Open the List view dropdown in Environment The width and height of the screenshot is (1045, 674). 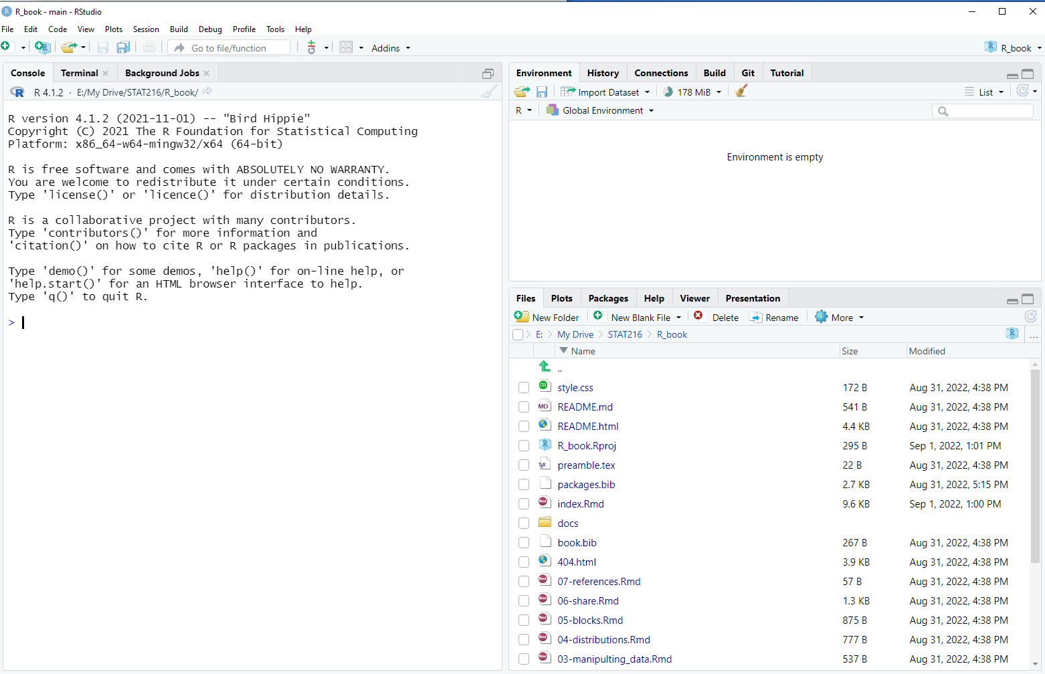click(x=984, y=92)
